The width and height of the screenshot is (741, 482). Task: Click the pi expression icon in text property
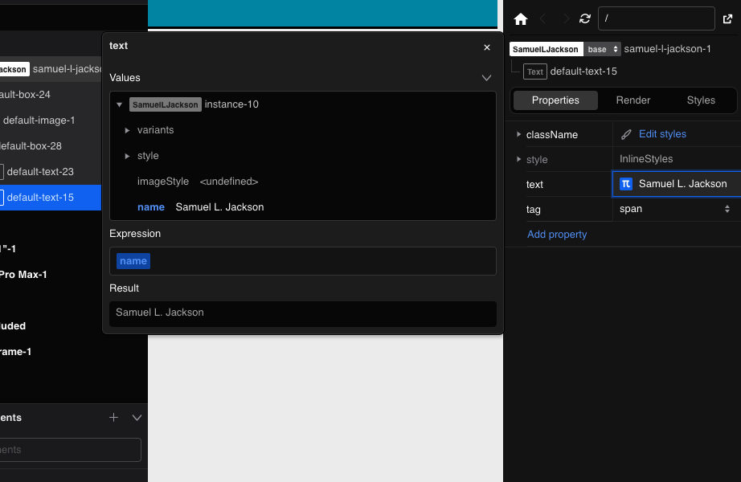626,184
